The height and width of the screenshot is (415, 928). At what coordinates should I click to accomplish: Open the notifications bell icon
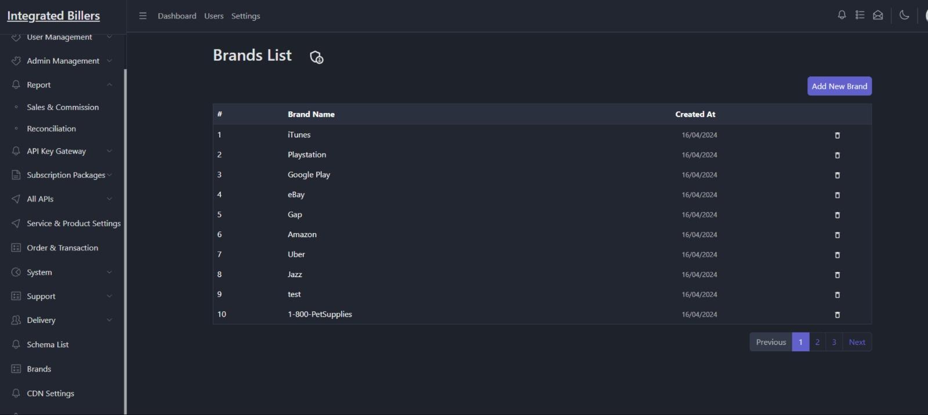pos(842,15)
